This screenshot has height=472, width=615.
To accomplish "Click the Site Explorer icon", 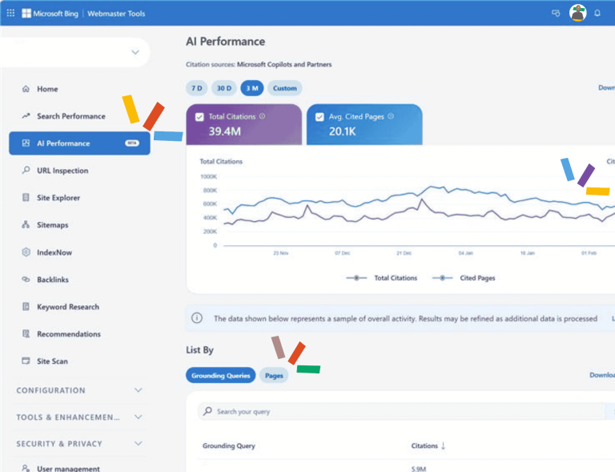I will click(x=26, y=197).
